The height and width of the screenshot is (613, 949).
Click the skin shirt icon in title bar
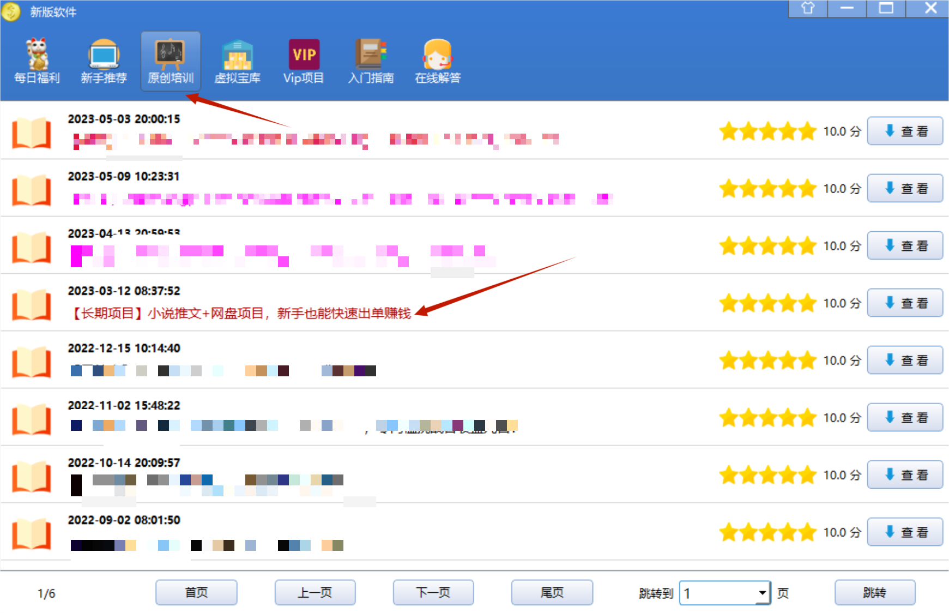pyautogui.click(x=808, y=8)
